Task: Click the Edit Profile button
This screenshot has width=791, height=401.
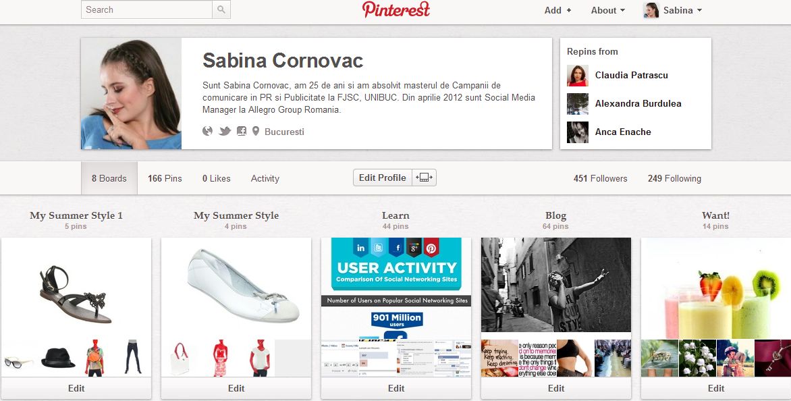Action: (383, 178)
